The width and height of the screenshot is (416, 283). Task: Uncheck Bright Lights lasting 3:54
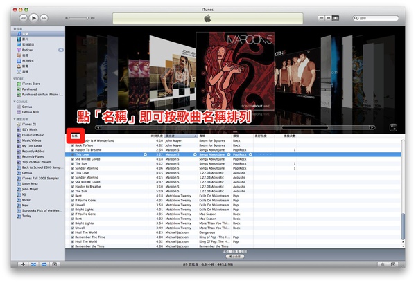[73, 223]
